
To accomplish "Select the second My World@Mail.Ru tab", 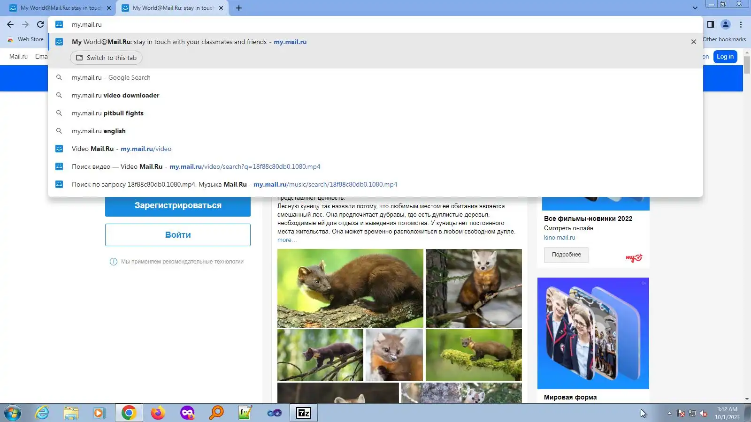I will pos(173,8).
